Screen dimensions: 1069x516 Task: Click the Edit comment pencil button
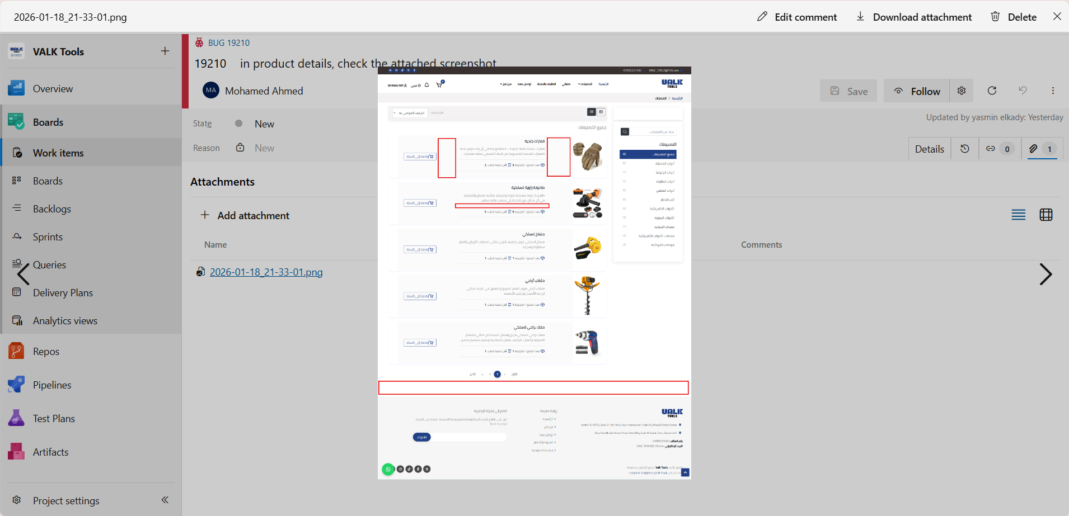(x=797, y=17)
